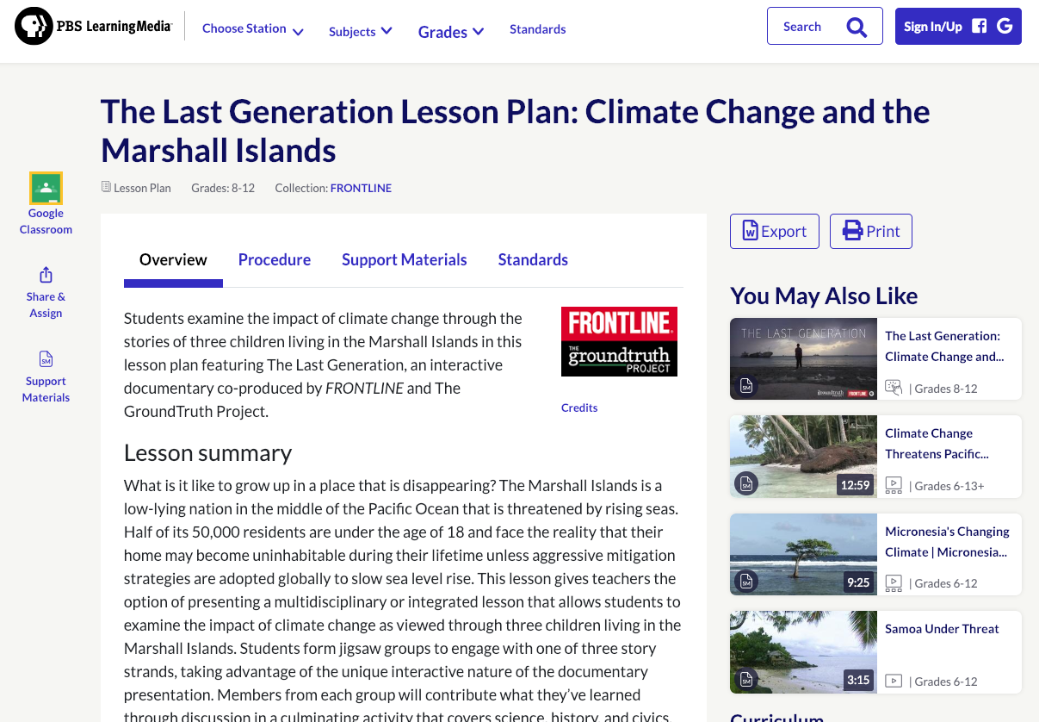
Task: Open the Support Materials sidebar icon
Action: [x=46, y=358]
